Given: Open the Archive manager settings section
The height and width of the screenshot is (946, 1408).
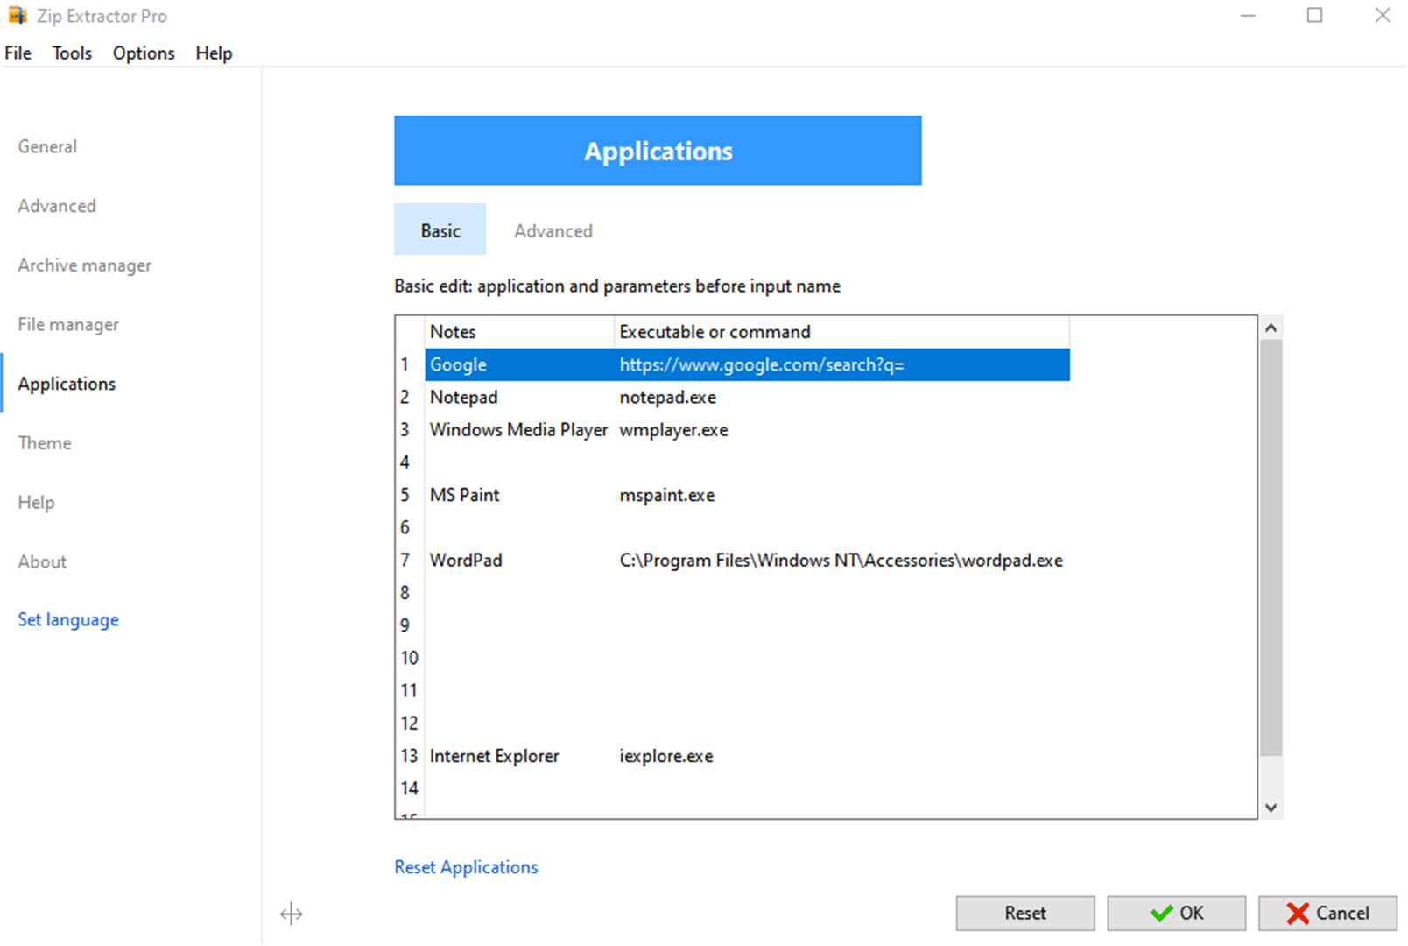Looking at the screenshot, I should click(x=84, y=265).
